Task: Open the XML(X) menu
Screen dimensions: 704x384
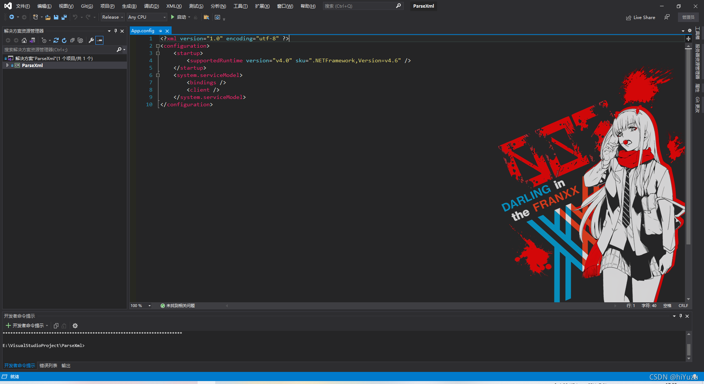Action: coord(174,6)
